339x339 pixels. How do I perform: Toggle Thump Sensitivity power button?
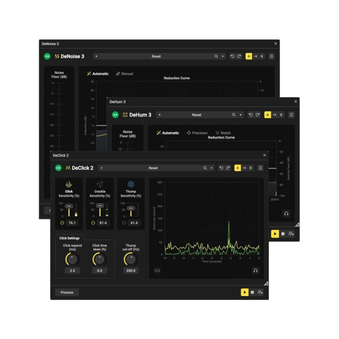[124, 223]
